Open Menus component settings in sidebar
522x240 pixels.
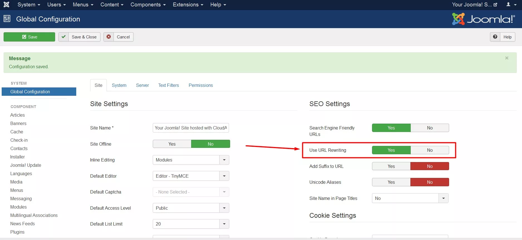coord(17,190)
